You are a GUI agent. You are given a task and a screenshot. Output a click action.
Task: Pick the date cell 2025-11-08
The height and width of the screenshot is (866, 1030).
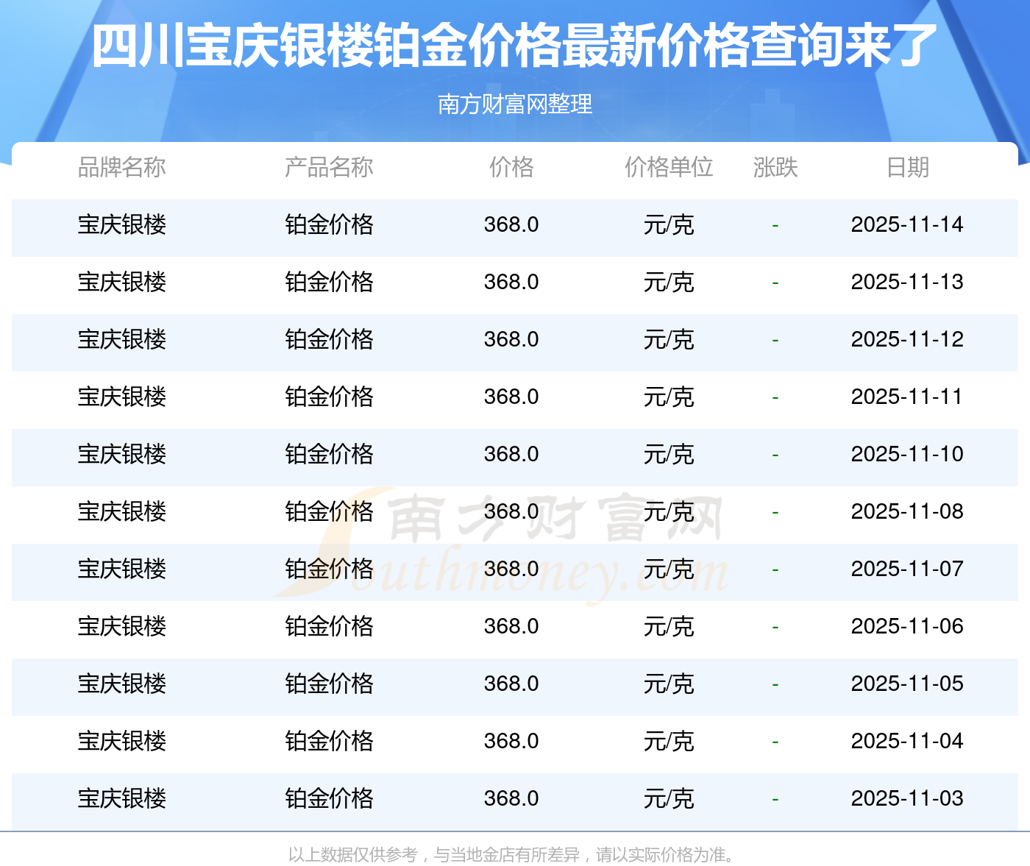pyautogui.click(x=907, y=511)
